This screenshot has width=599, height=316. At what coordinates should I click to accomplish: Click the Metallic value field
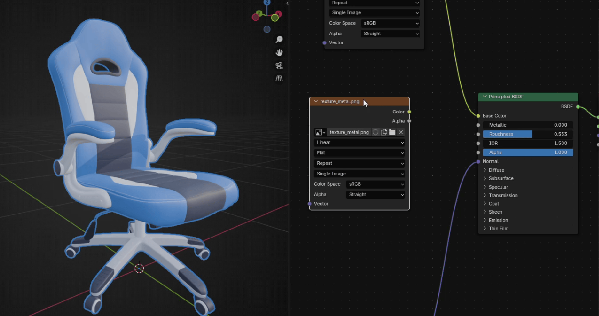click(528, 125)
